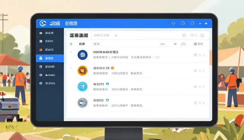Click the small dash icon beside cloud icon
This screenshot has height=140, width=244.
point(200,24)
